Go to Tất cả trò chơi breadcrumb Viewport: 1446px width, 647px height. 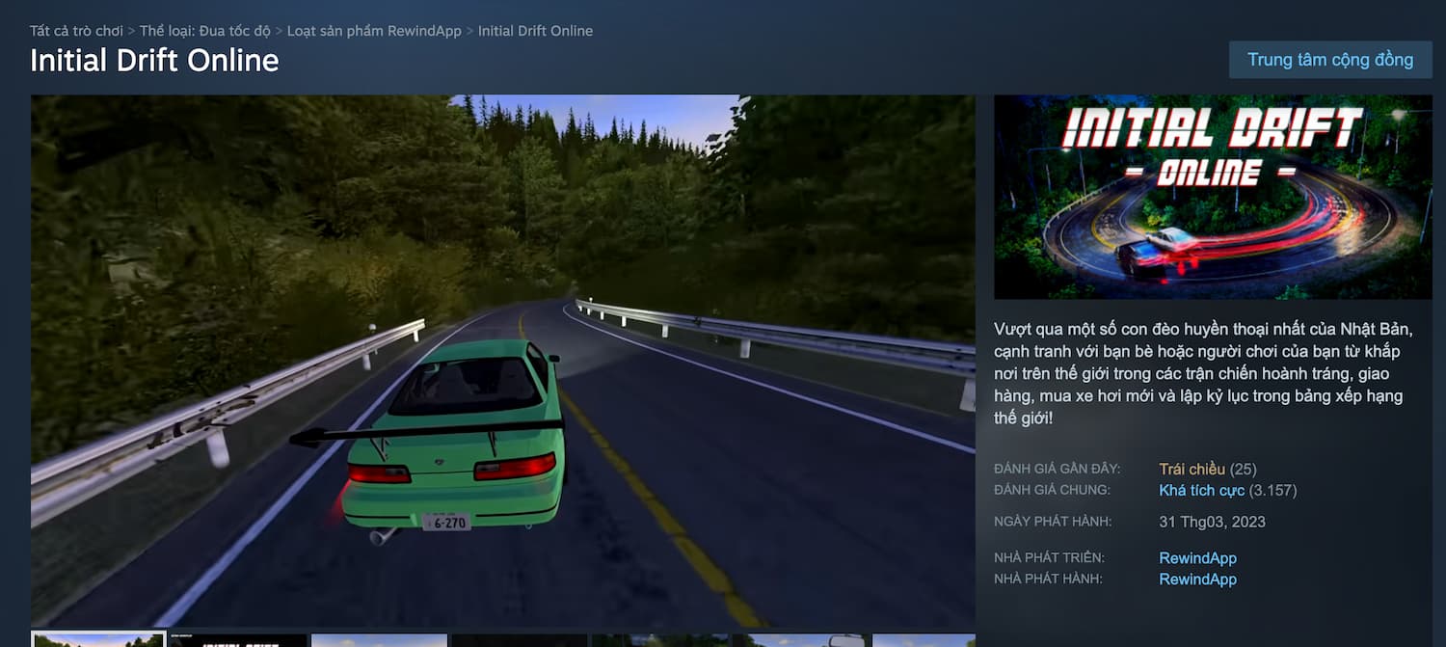pyautogui.click(x=76, y=31)
